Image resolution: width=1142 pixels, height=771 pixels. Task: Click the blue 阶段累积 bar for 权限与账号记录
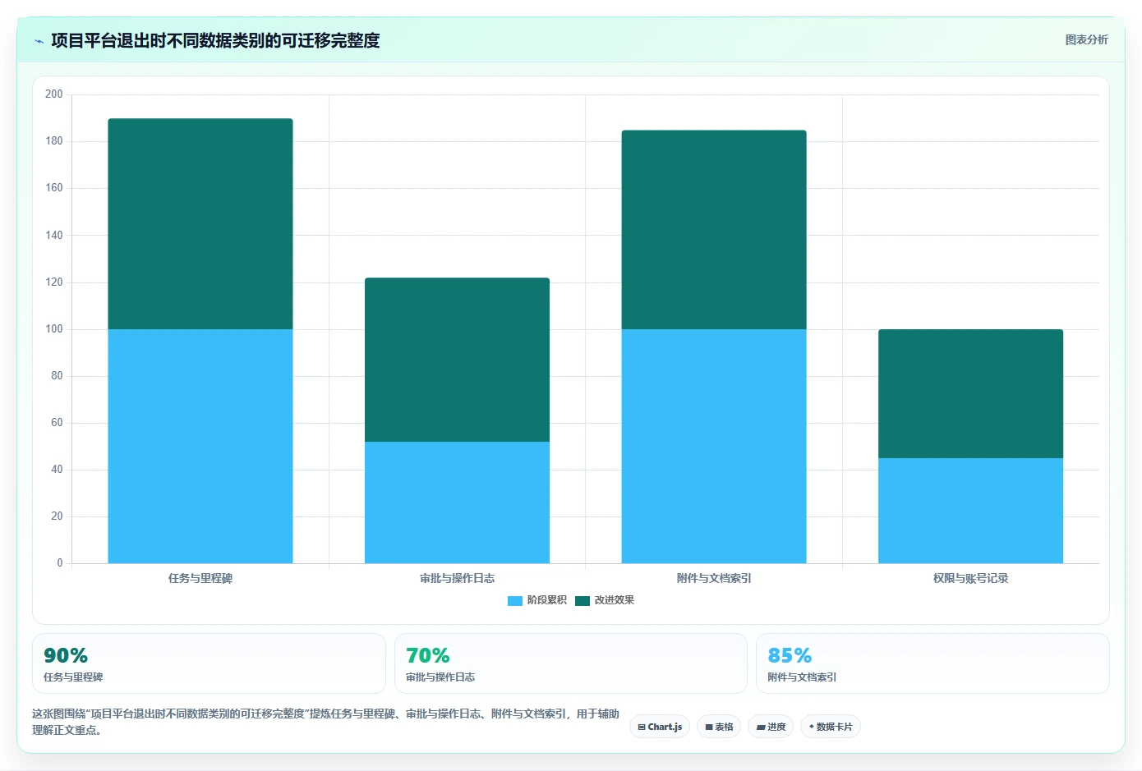(970, 511)
